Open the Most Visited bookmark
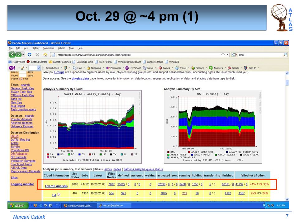The height and width of the screenshot is (224, 299). pyautogui.click(x=17, y=62)
